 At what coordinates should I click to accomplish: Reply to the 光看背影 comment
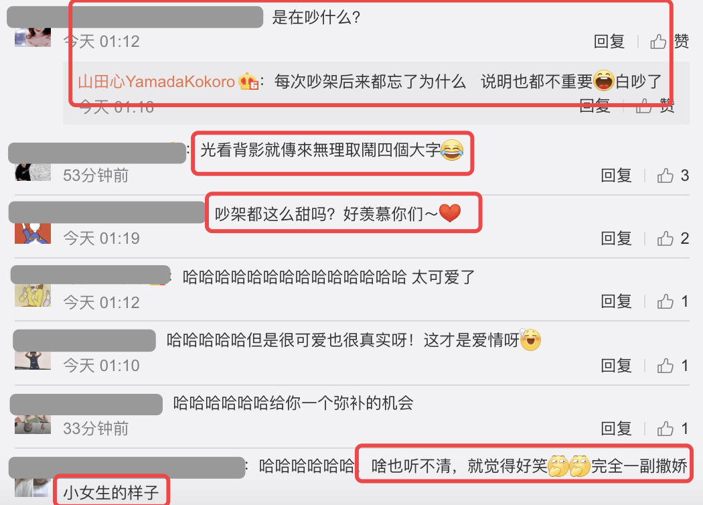[616, 175]
